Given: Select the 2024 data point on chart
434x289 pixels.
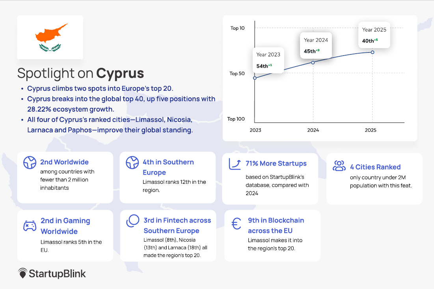Looking at the screenshot, I should point(313,62).
